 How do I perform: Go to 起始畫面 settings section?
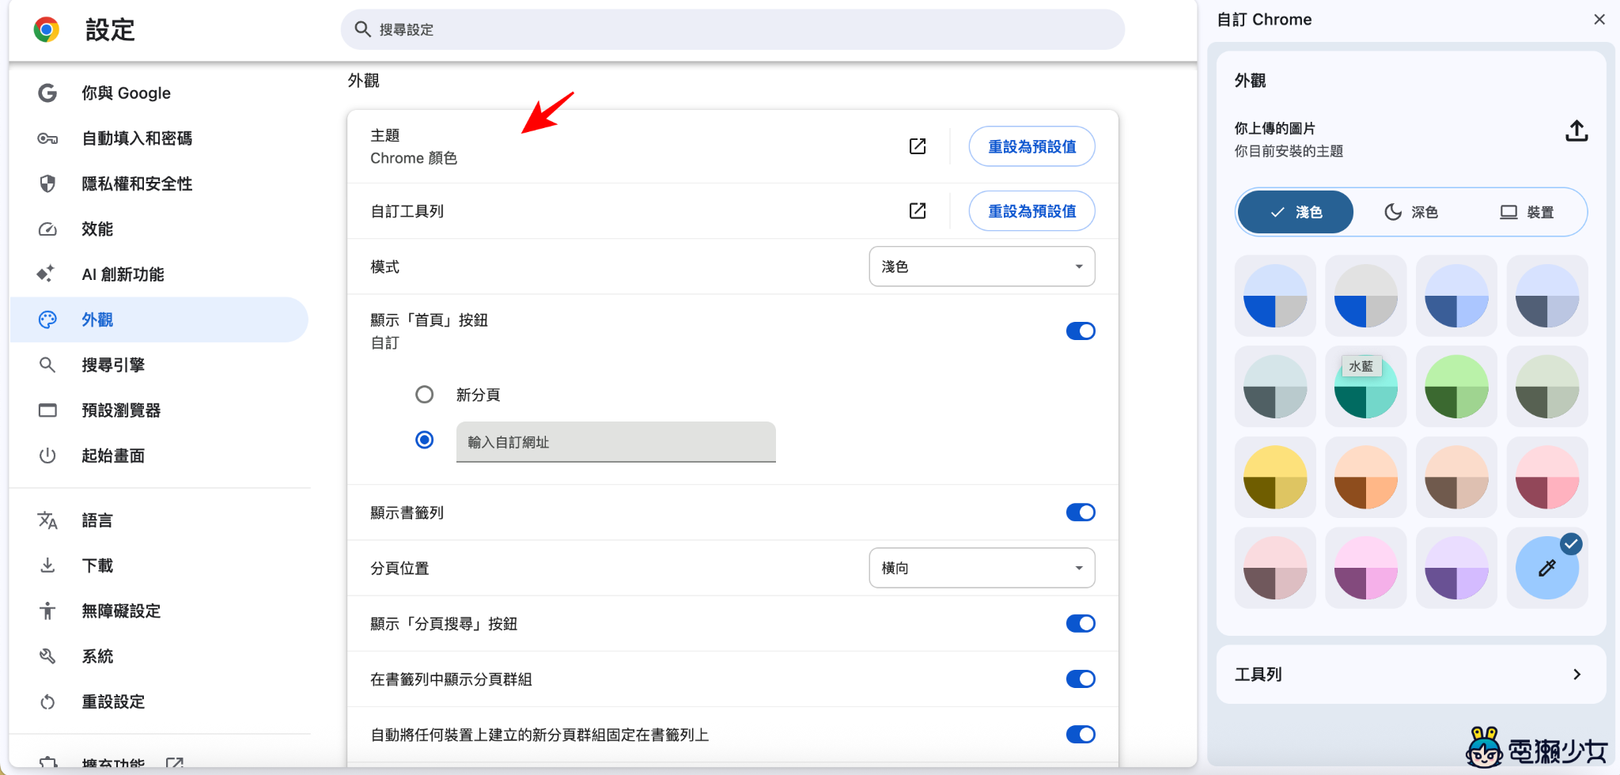pos(159,456)
